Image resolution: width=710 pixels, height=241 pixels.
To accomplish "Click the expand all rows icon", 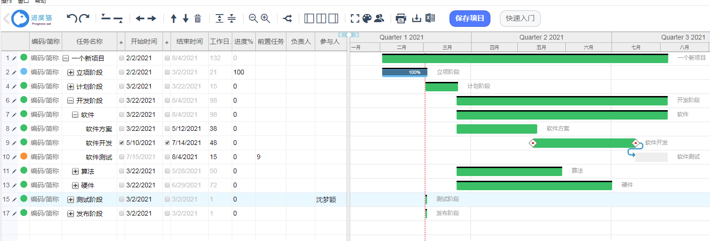I will [x=220, y=18].
